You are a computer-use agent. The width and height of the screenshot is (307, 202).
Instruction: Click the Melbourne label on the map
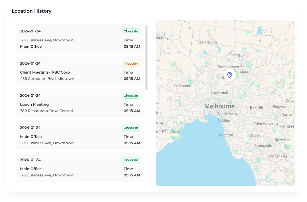point(219,106)
